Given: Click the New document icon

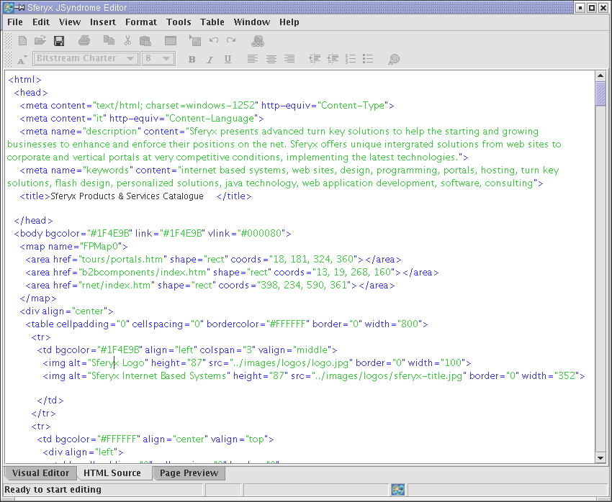Looking at the screenshot, I should click(23, 40).
